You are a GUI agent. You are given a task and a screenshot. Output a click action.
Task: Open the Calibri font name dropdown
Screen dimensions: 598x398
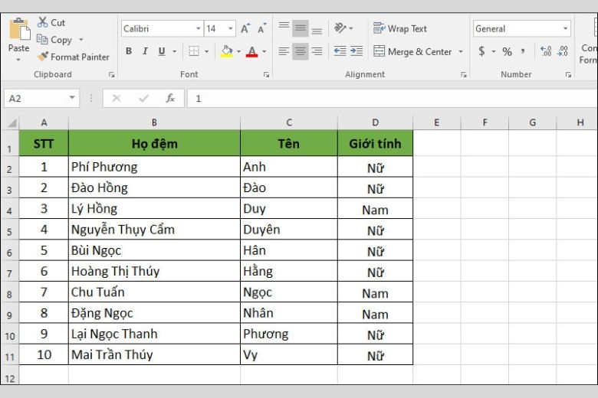199,28
